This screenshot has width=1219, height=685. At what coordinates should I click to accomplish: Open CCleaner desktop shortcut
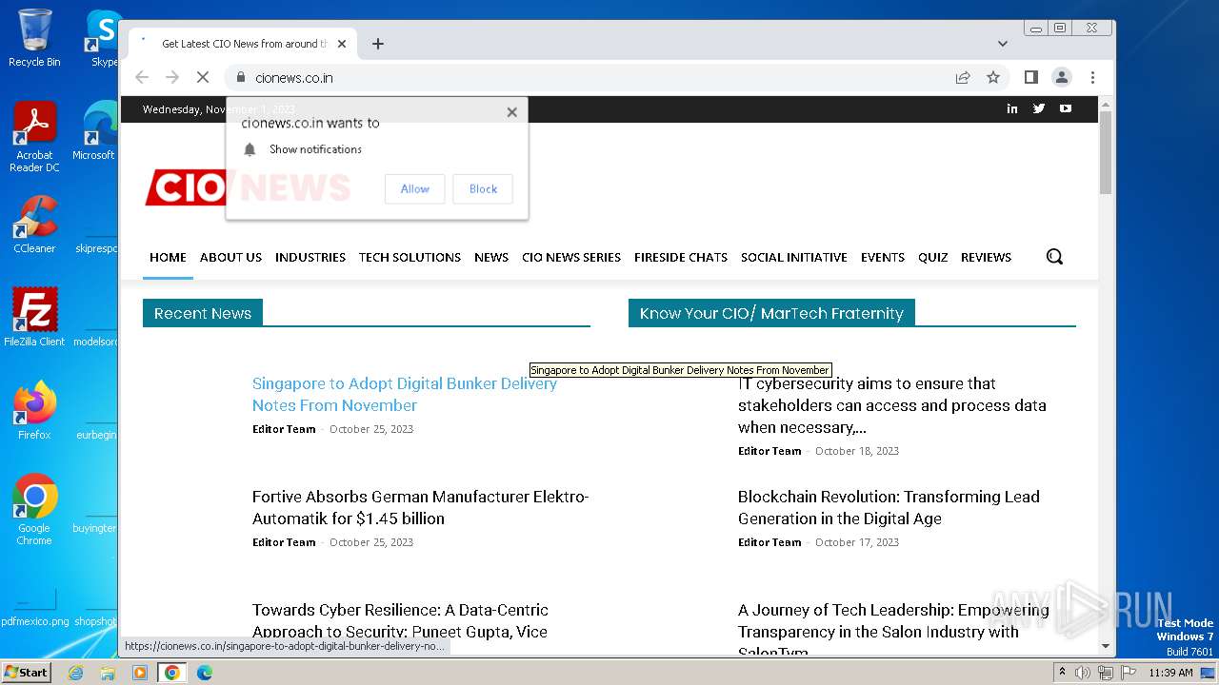pos(34,225)
